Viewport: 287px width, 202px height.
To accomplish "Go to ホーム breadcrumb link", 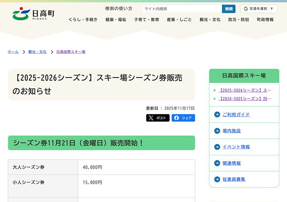I will 13,52.
